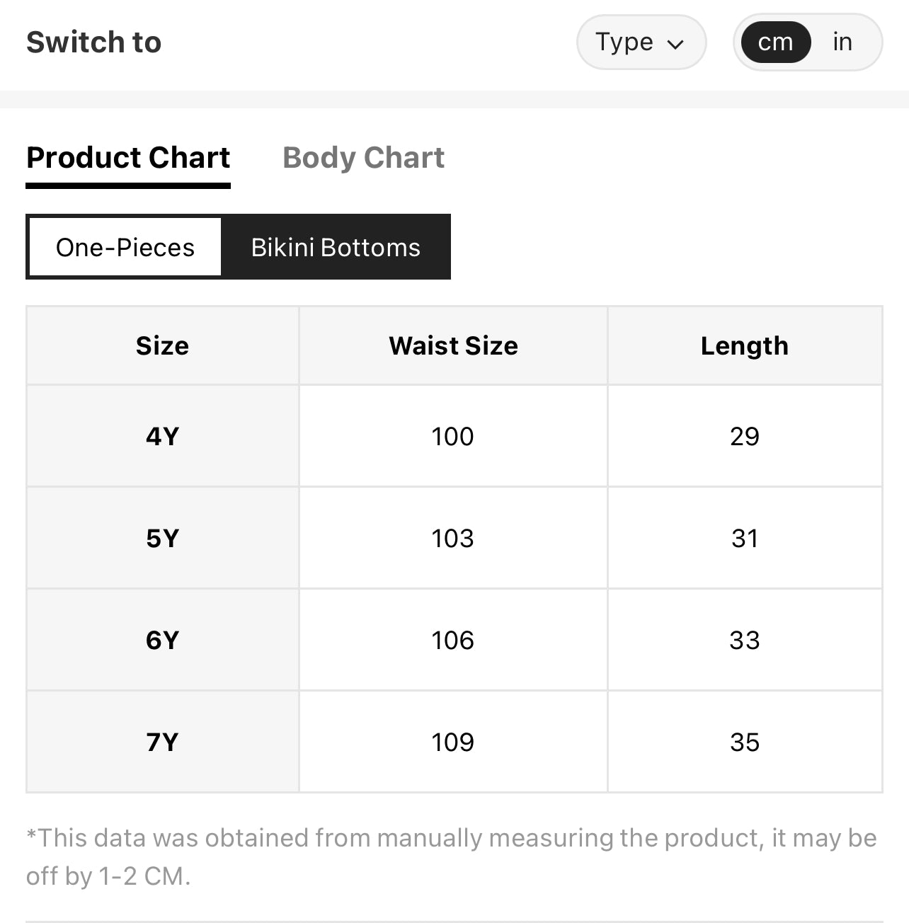Screen dimensions: 909x923
Task: Select the Product Chart tab
Action: point(128,158)
